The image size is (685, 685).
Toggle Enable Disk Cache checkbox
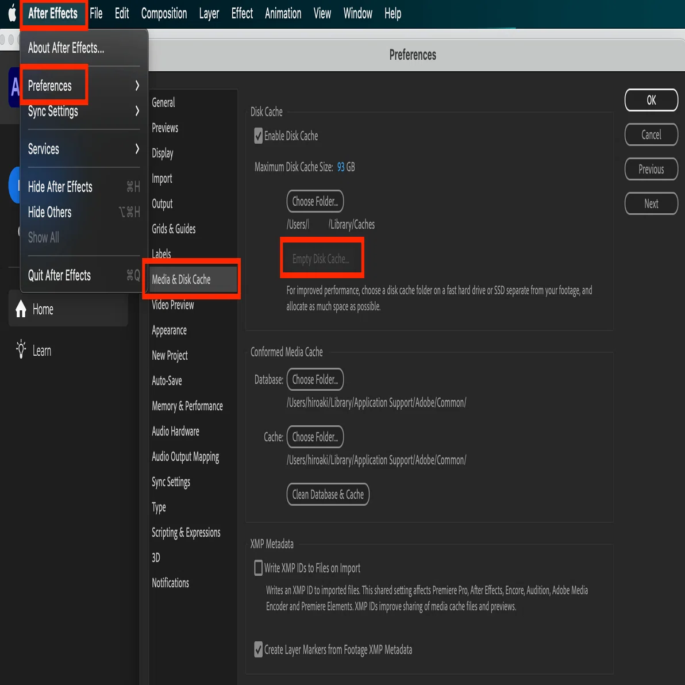click(x=258, y=136)
